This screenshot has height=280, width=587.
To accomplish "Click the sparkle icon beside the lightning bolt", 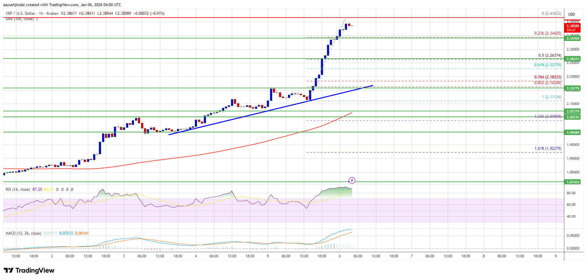I will pyautogui.click(x=348, y=181).
